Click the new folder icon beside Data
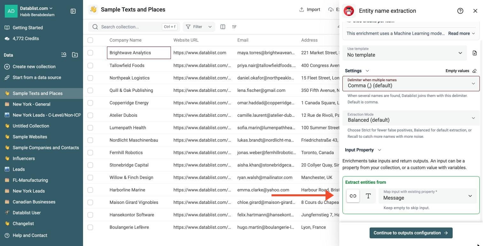This screenshot has height=246, width=483. tap(75, 55)
